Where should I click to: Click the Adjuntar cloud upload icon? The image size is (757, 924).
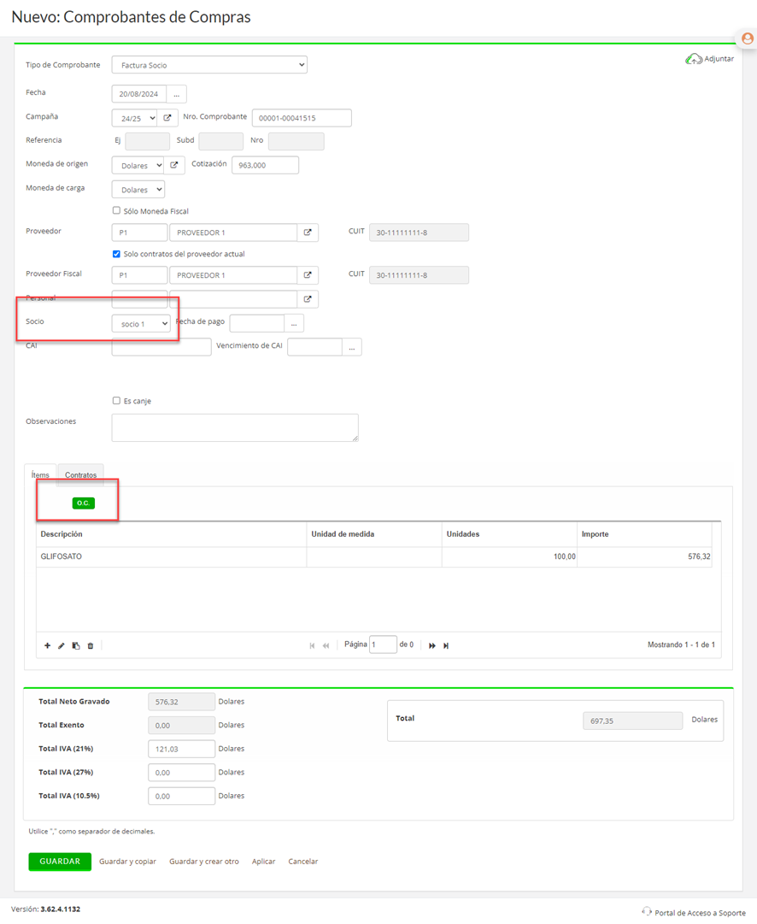694,59
